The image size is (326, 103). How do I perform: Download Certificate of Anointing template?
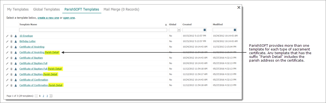[x=15, y=47]
